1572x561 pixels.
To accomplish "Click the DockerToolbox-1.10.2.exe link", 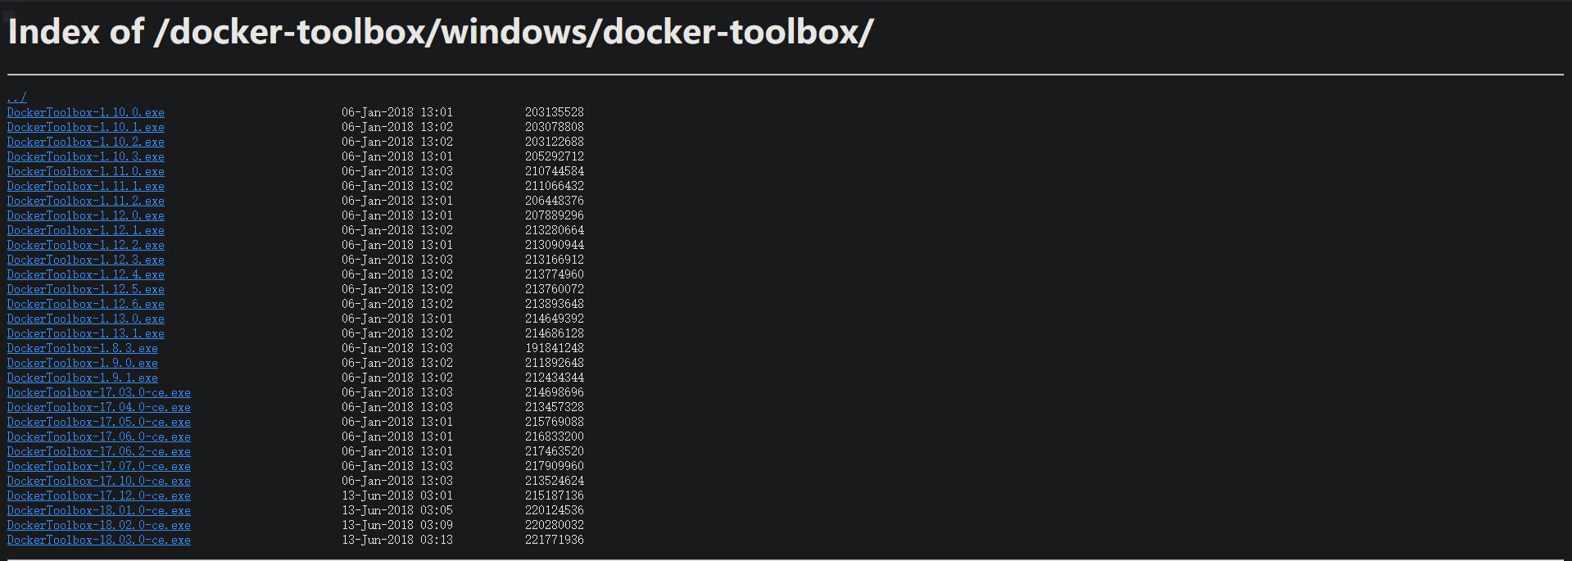I will coord(86,142).
